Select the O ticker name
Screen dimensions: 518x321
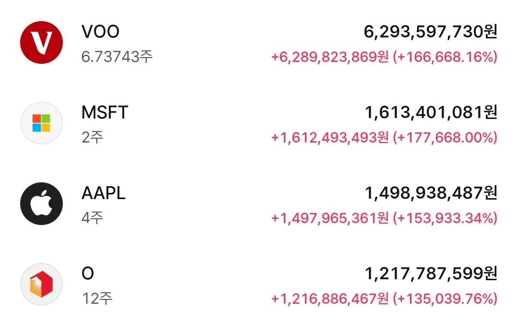point(88,273)
